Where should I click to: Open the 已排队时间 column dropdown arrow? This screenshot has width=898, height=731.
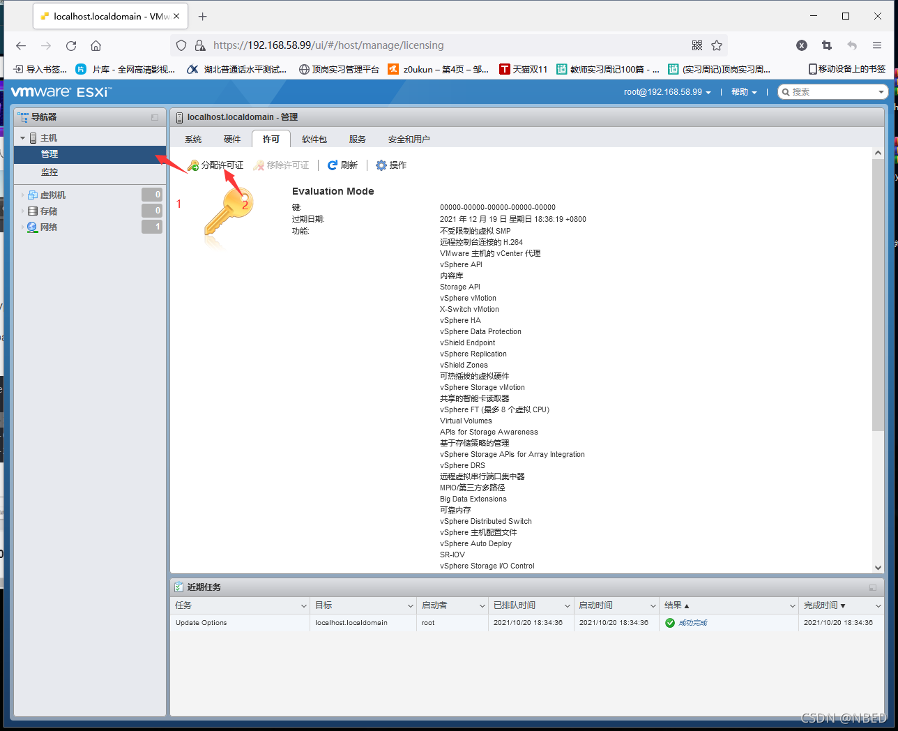click(568, 606)
